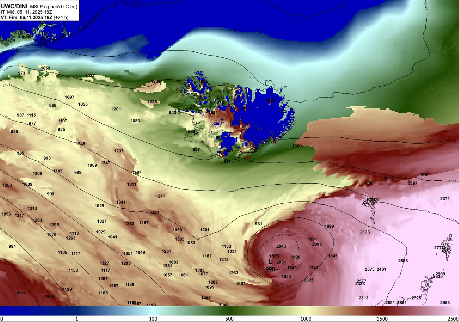Click the map value '1225'

[x=152, y=102]
